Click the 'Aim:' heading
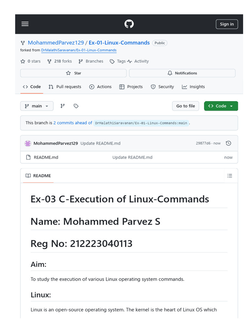The height and width of the screenshot is (335, 251). coord(39,264)
